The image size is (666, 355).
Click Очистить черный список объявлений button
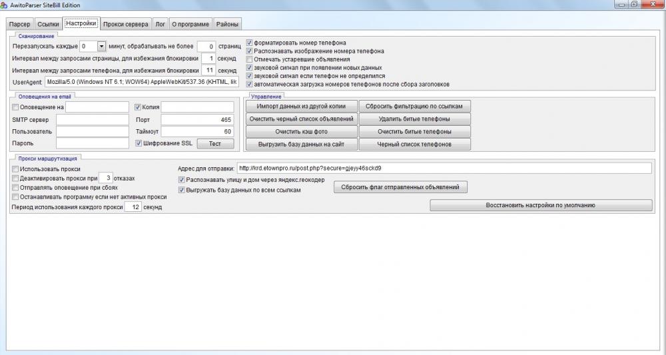301,119
